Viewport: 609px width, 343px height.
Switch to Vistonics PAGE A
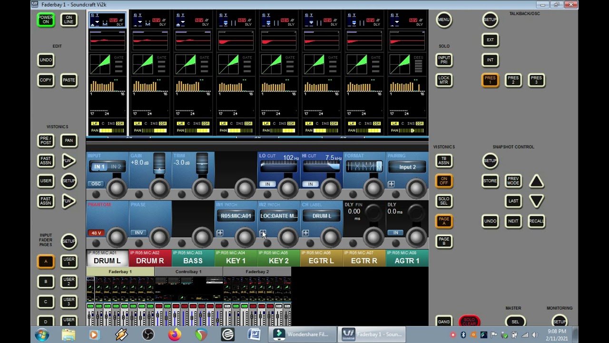pyautogui.click(x=444, y=221)
